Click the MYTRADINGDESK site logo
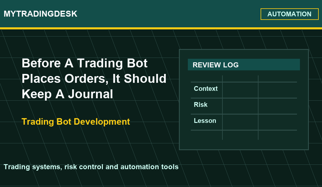Image resolution: width=322 pixels, height=187 pixels. (x=41, y=14)
